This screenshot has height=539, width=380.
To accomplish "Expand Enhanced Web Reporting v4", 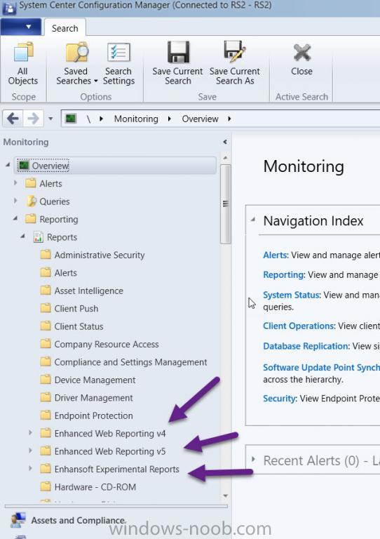I will click(30, 433).
